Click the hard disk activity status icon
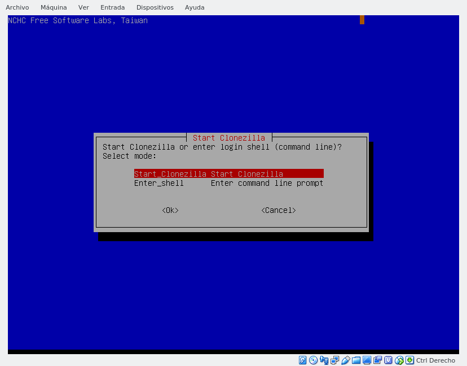The width and height of the screenshot is (467, 366). click(302, 360)
